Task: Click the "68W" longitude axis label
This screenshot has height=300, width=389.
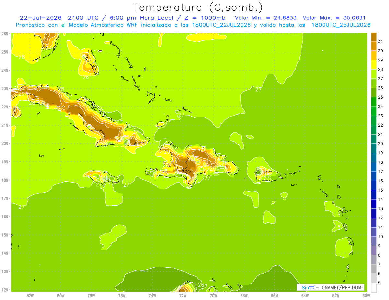Action: coord(244,295)
